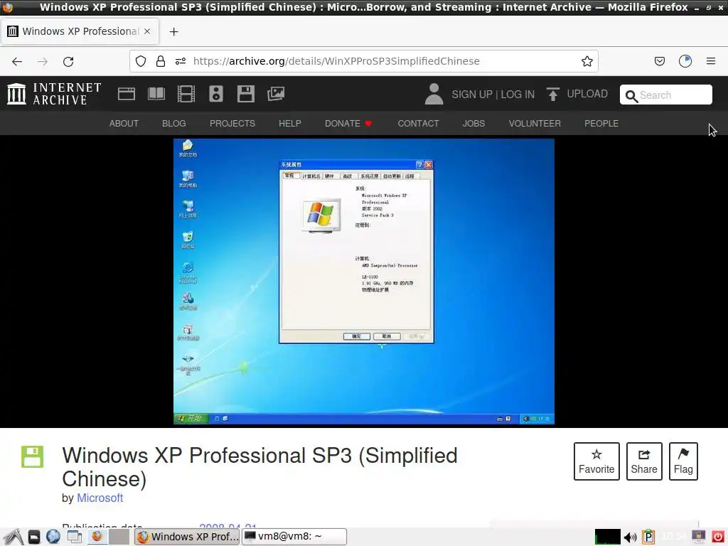Click the Share button
The height and width of the screenshot is (546, 728).
tap(644, 461)
